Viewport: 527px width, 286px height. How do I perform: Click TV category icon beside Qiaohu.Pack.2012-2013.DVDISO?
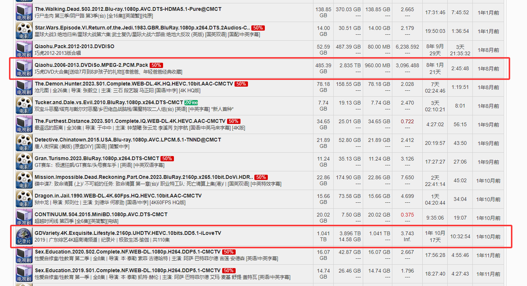click(x=24, y=49)
